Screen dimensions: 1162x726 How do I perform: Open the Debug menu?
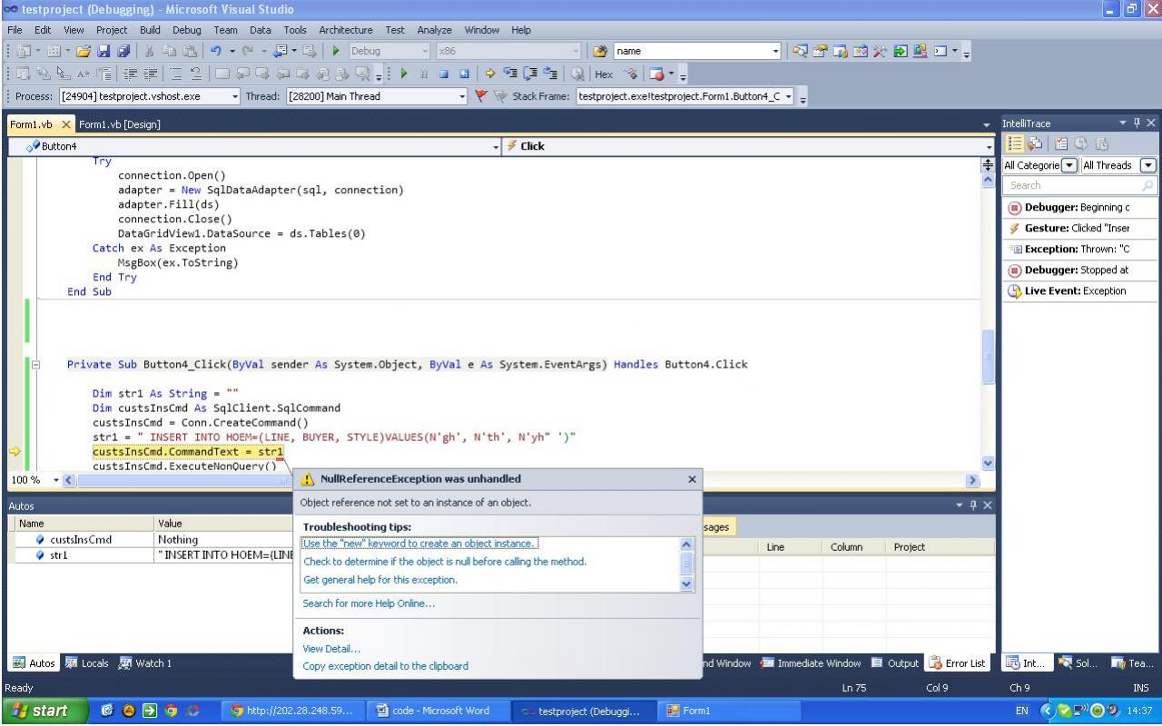186,30
